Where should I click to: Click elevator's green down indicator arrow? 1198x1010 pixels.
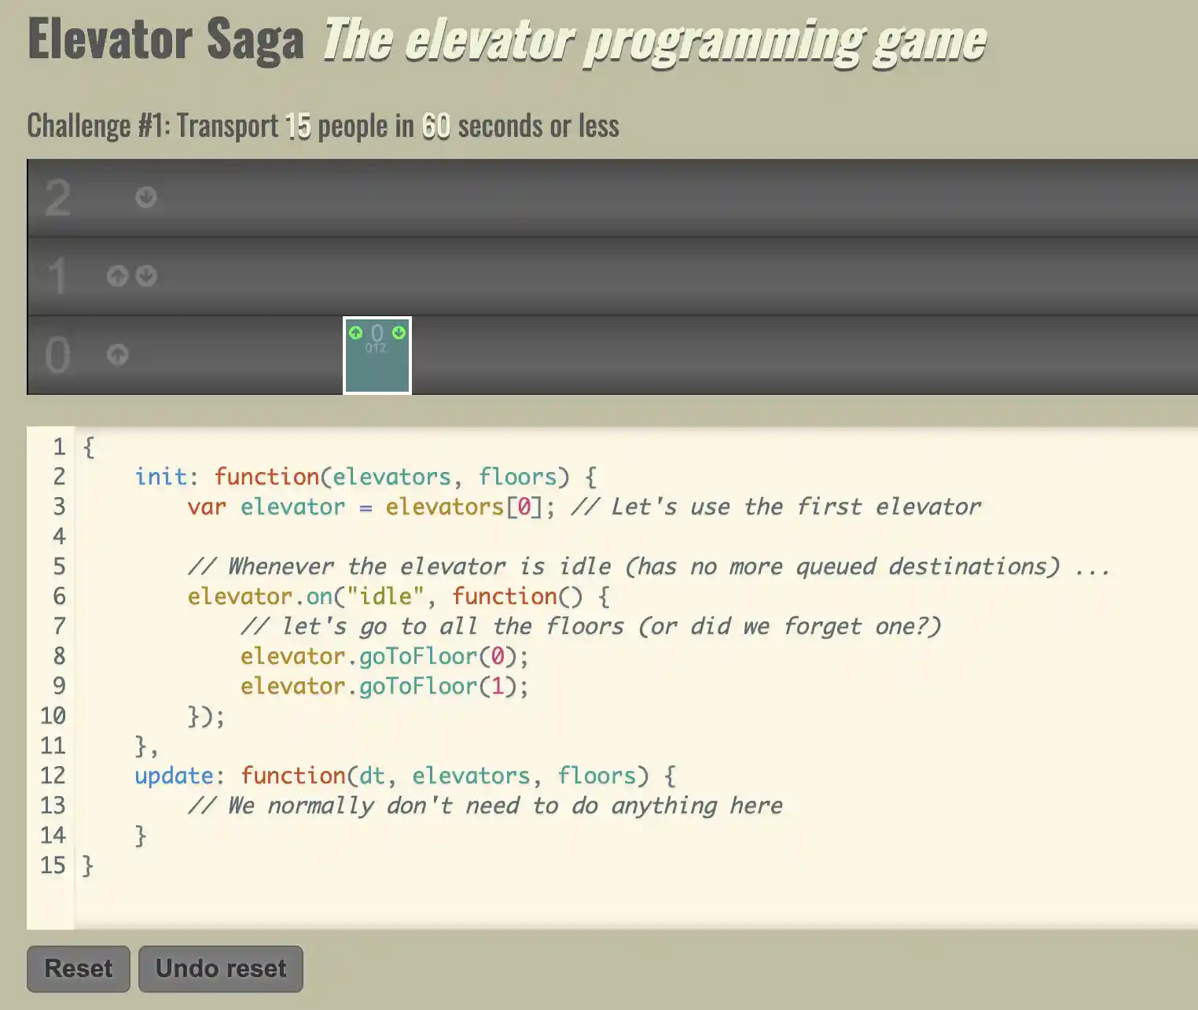click(x=399, y=333)
